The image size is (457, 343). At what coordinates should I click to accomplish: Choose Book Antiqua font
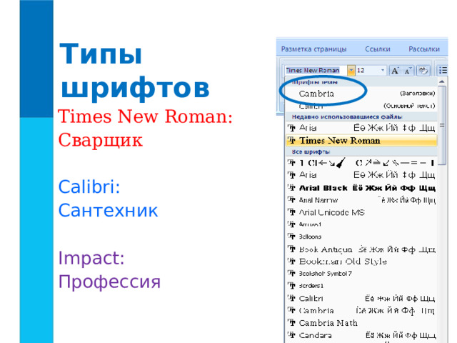(x=361, y=249)
